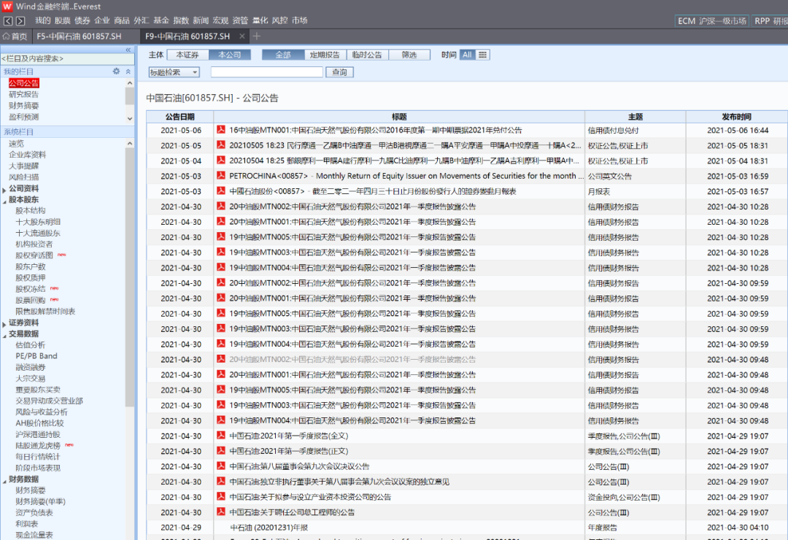This screenshot has width=788, height=540.
Task: Open 研究报告 in 我的栏目
Action: coord(23,95)
